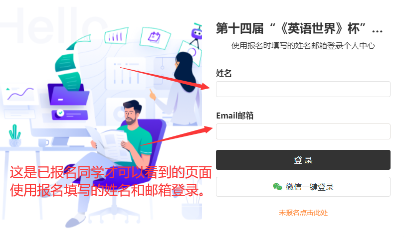
Task: Click the 第十四届《英语世界》杯 title heading
Action: [x=299, y=28]
